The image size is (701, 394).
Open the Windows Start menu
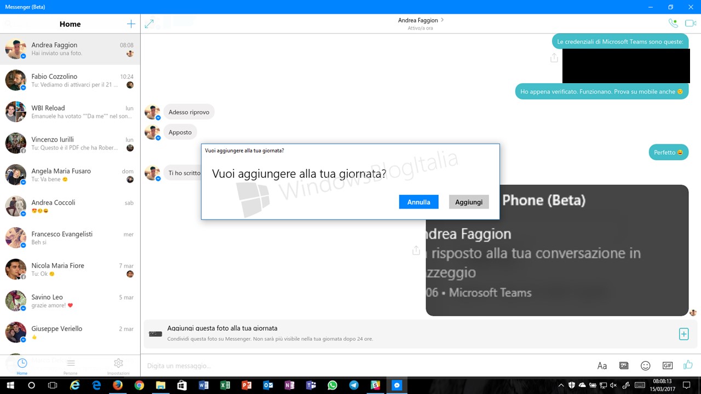10,385
